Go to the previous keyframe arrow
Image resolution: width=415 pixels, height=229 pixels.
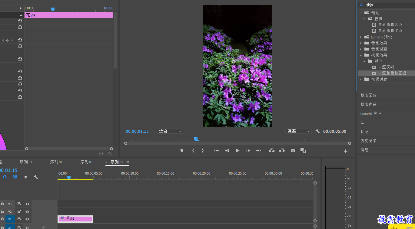[3, 40]
